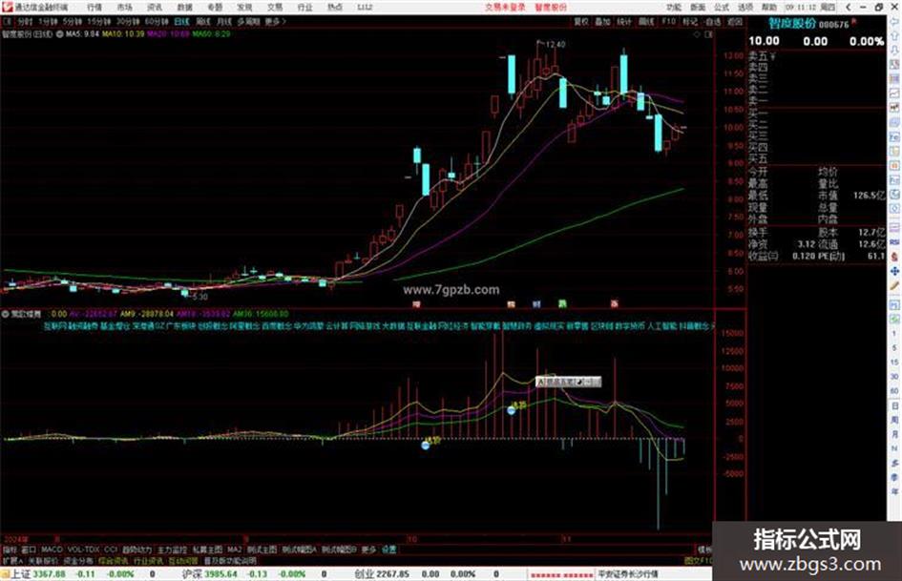
Task: Select the MACD indicator tab
Action: pos(52,550)
